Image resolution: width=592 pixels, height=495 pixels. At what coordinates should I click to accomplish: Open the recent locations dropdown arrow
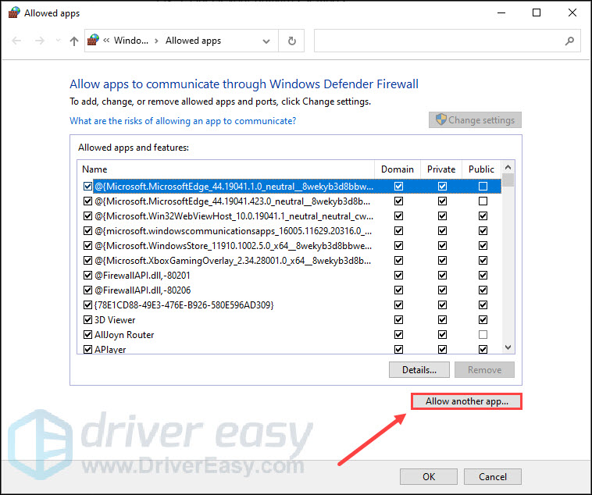(x=58, y=41)
